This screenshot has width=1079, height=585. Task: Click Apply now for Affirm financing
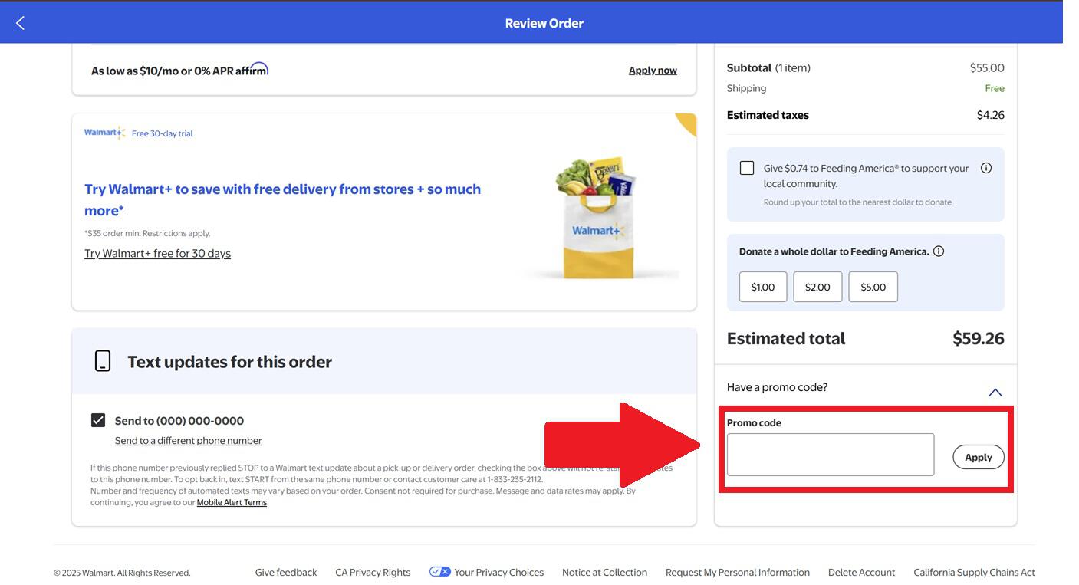pos(653,71)
